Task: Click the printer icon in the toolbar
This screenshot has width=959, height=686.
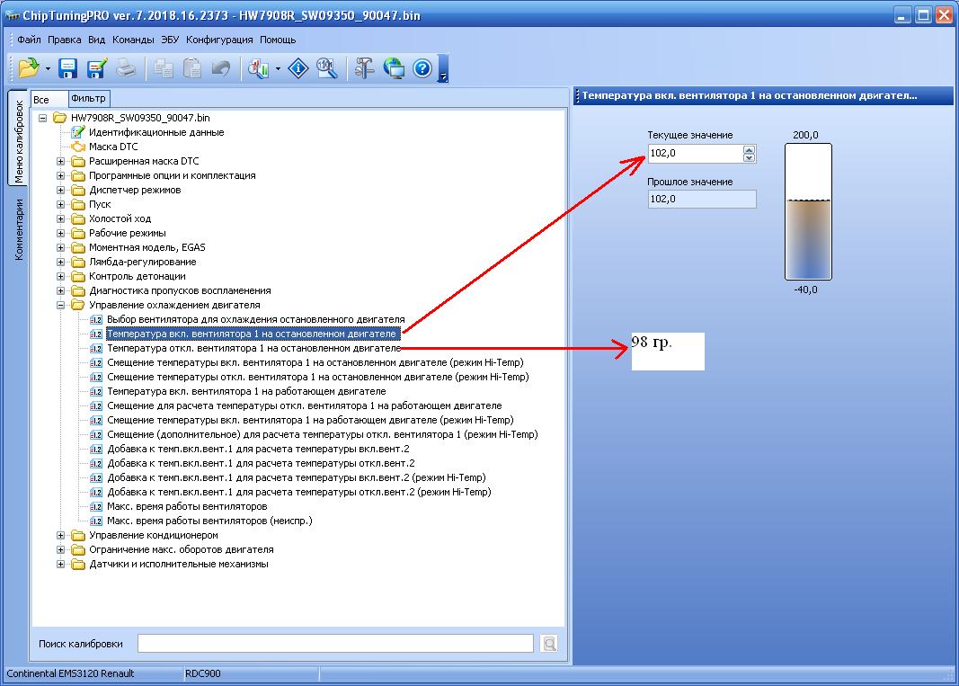Action: coord(126,68)
